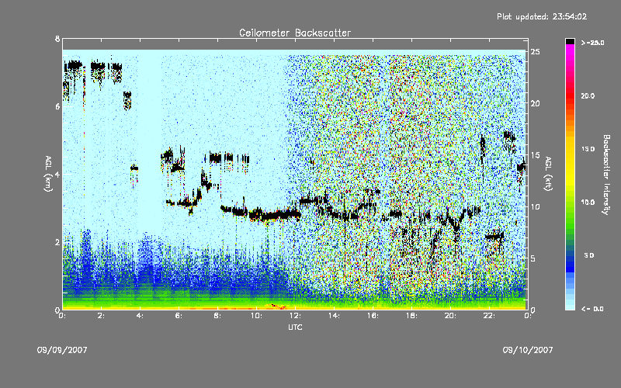
Task: Click the '20' tick on the kft axis
Action: tap(535, 103)
